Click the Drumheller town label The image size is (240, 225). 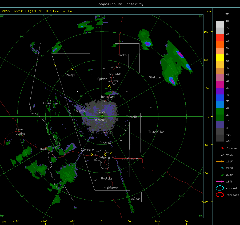click(x=156, y=132)
